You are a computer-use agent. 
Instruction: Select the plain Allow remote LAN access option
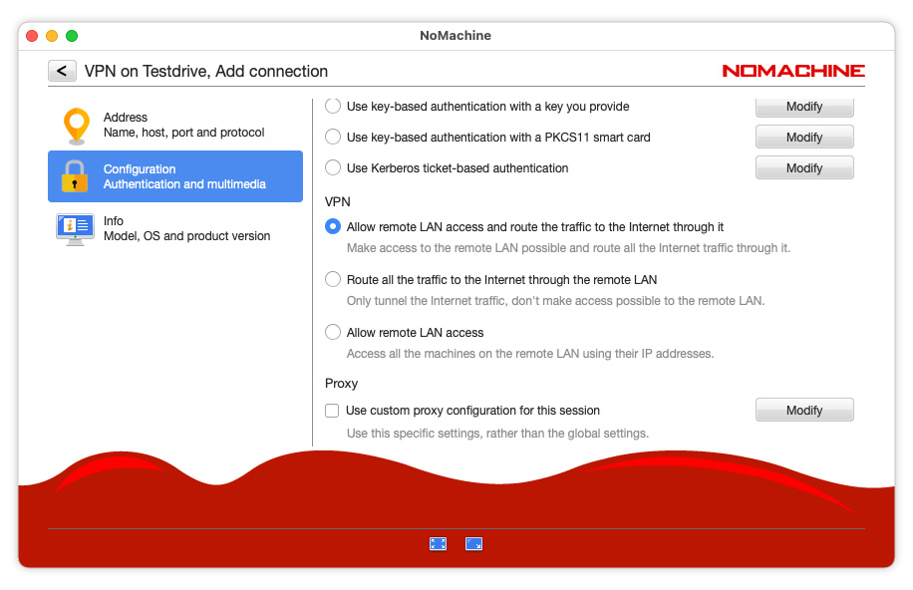[333, 332]
